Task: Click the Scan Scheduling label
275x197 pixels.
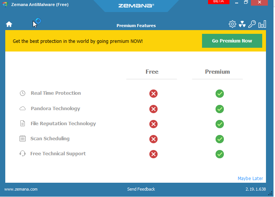Action: point(50,139)
